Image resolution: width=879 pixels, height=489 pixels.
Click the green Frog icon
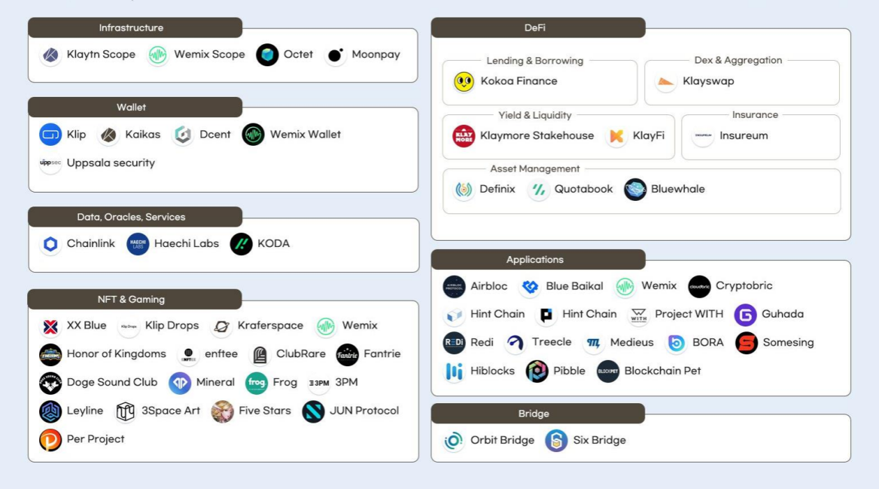tap(257, 382)
